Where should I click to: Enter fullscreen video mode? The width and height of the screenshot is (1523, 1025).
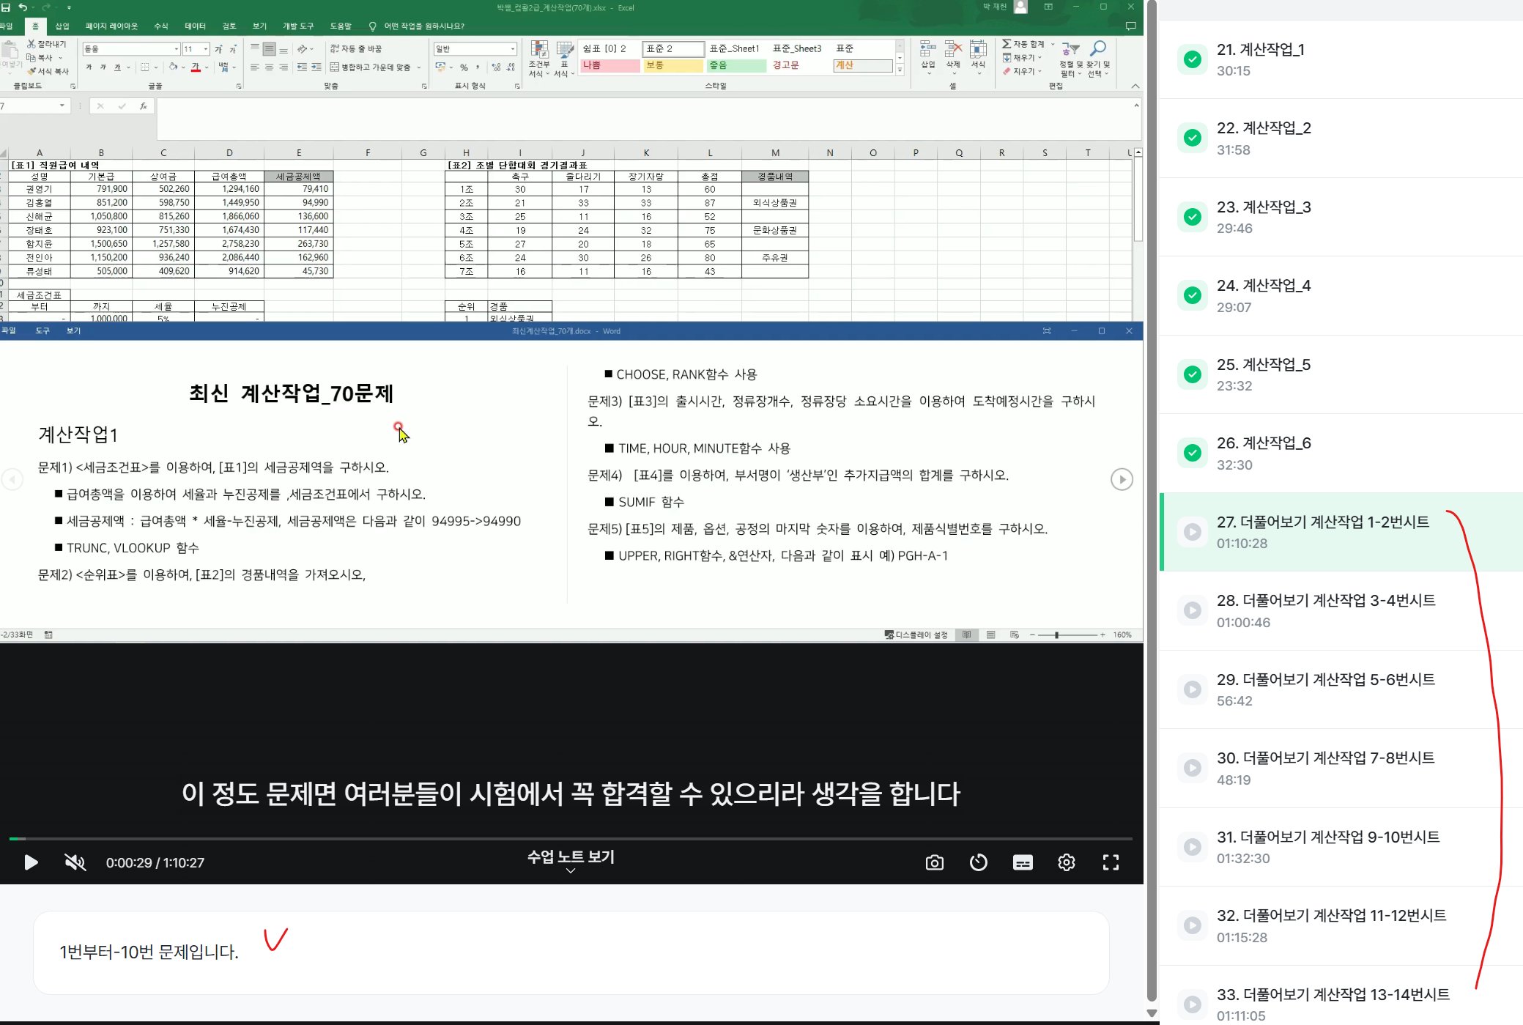pyautogui.click(x=1111, y=862)
